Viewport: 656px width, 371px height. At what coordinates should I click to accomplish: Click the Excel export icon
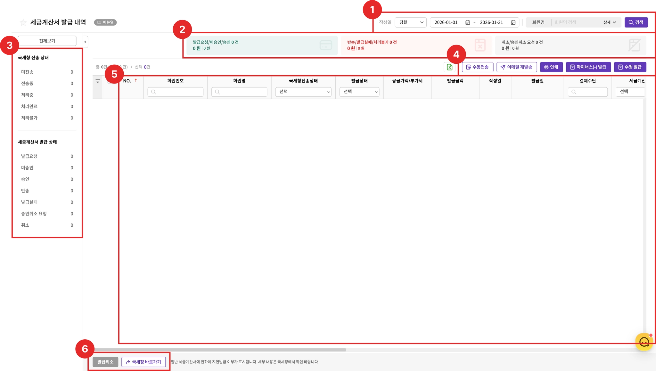[449, 67]
